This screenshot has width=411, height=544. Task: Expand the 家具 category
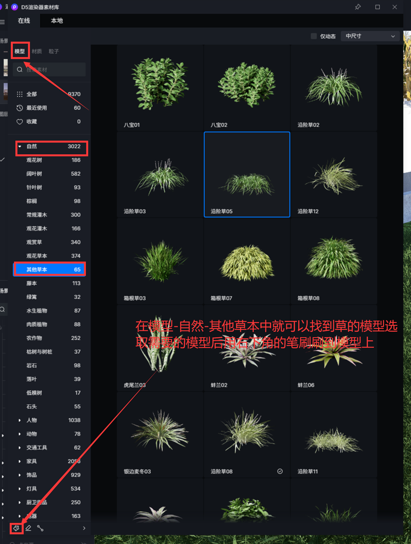click(x=19, y=461)
